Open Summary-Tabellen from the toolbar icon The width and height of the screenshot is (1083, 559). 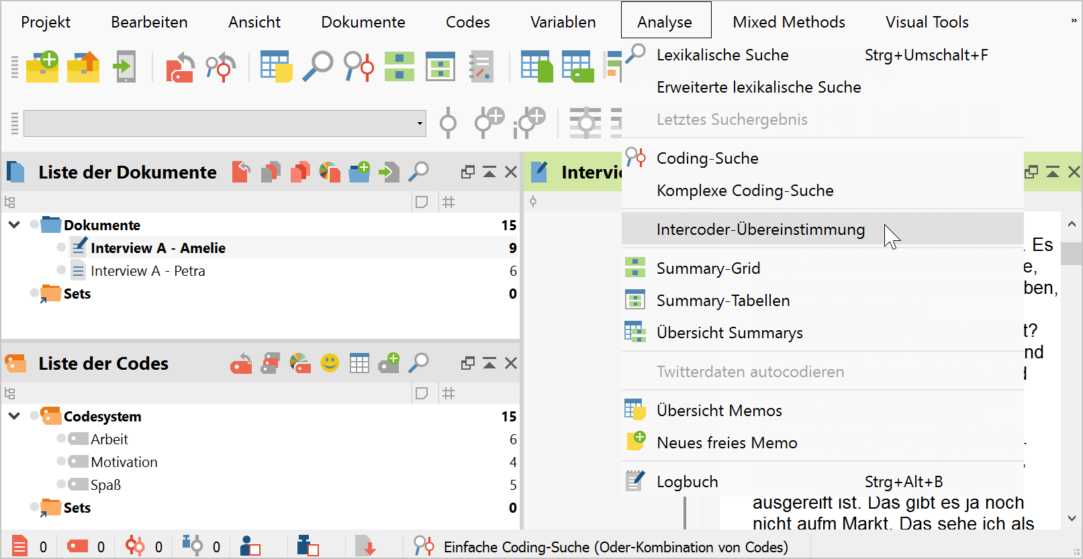[x=440, y=67]
